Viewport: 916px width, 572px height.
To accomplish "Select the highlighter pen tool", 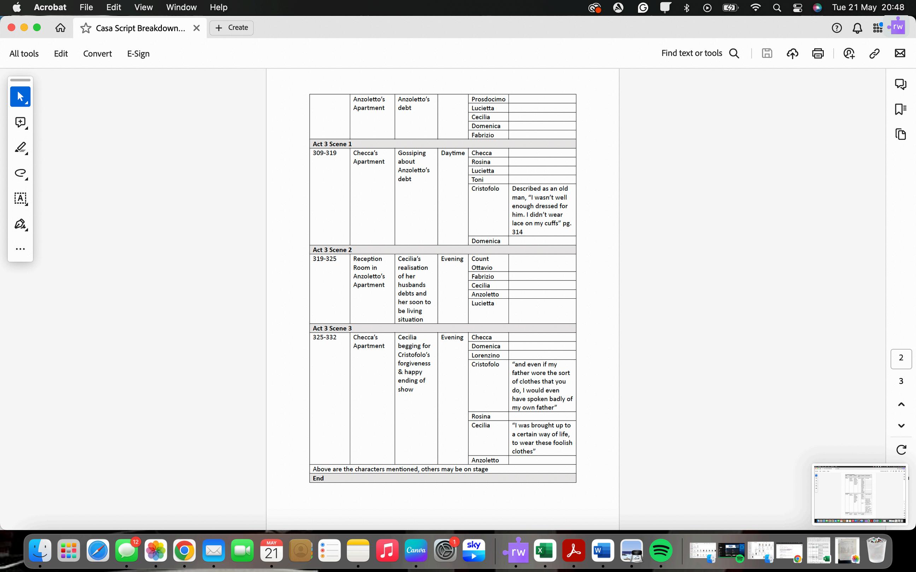I will (20, 148).
